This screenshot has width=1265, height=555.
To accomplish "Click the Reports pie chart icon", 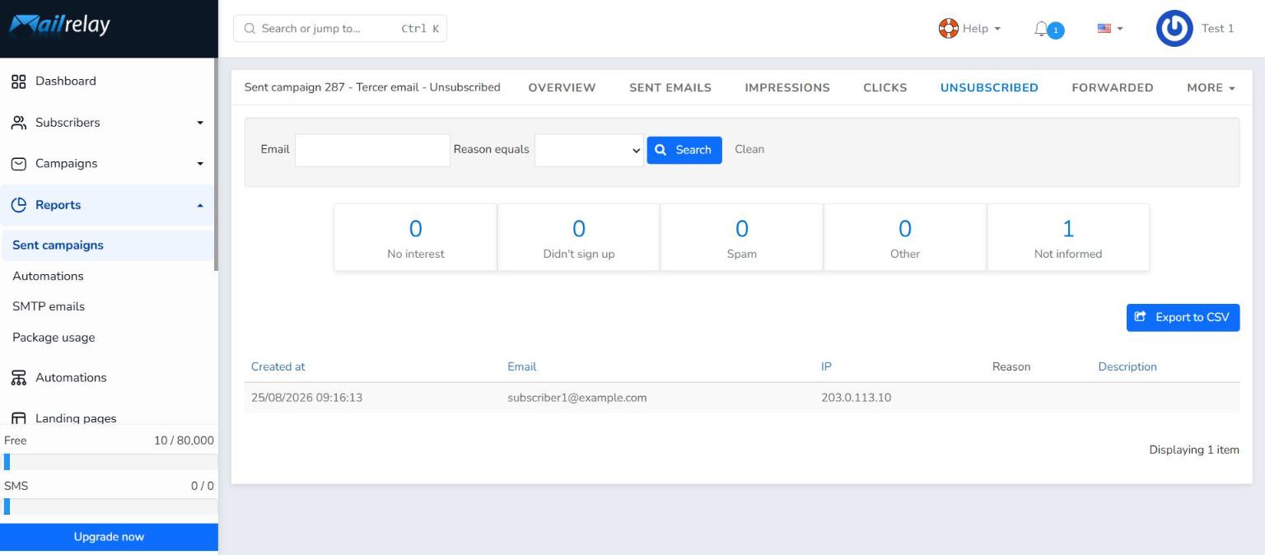I will pos(18,205).
